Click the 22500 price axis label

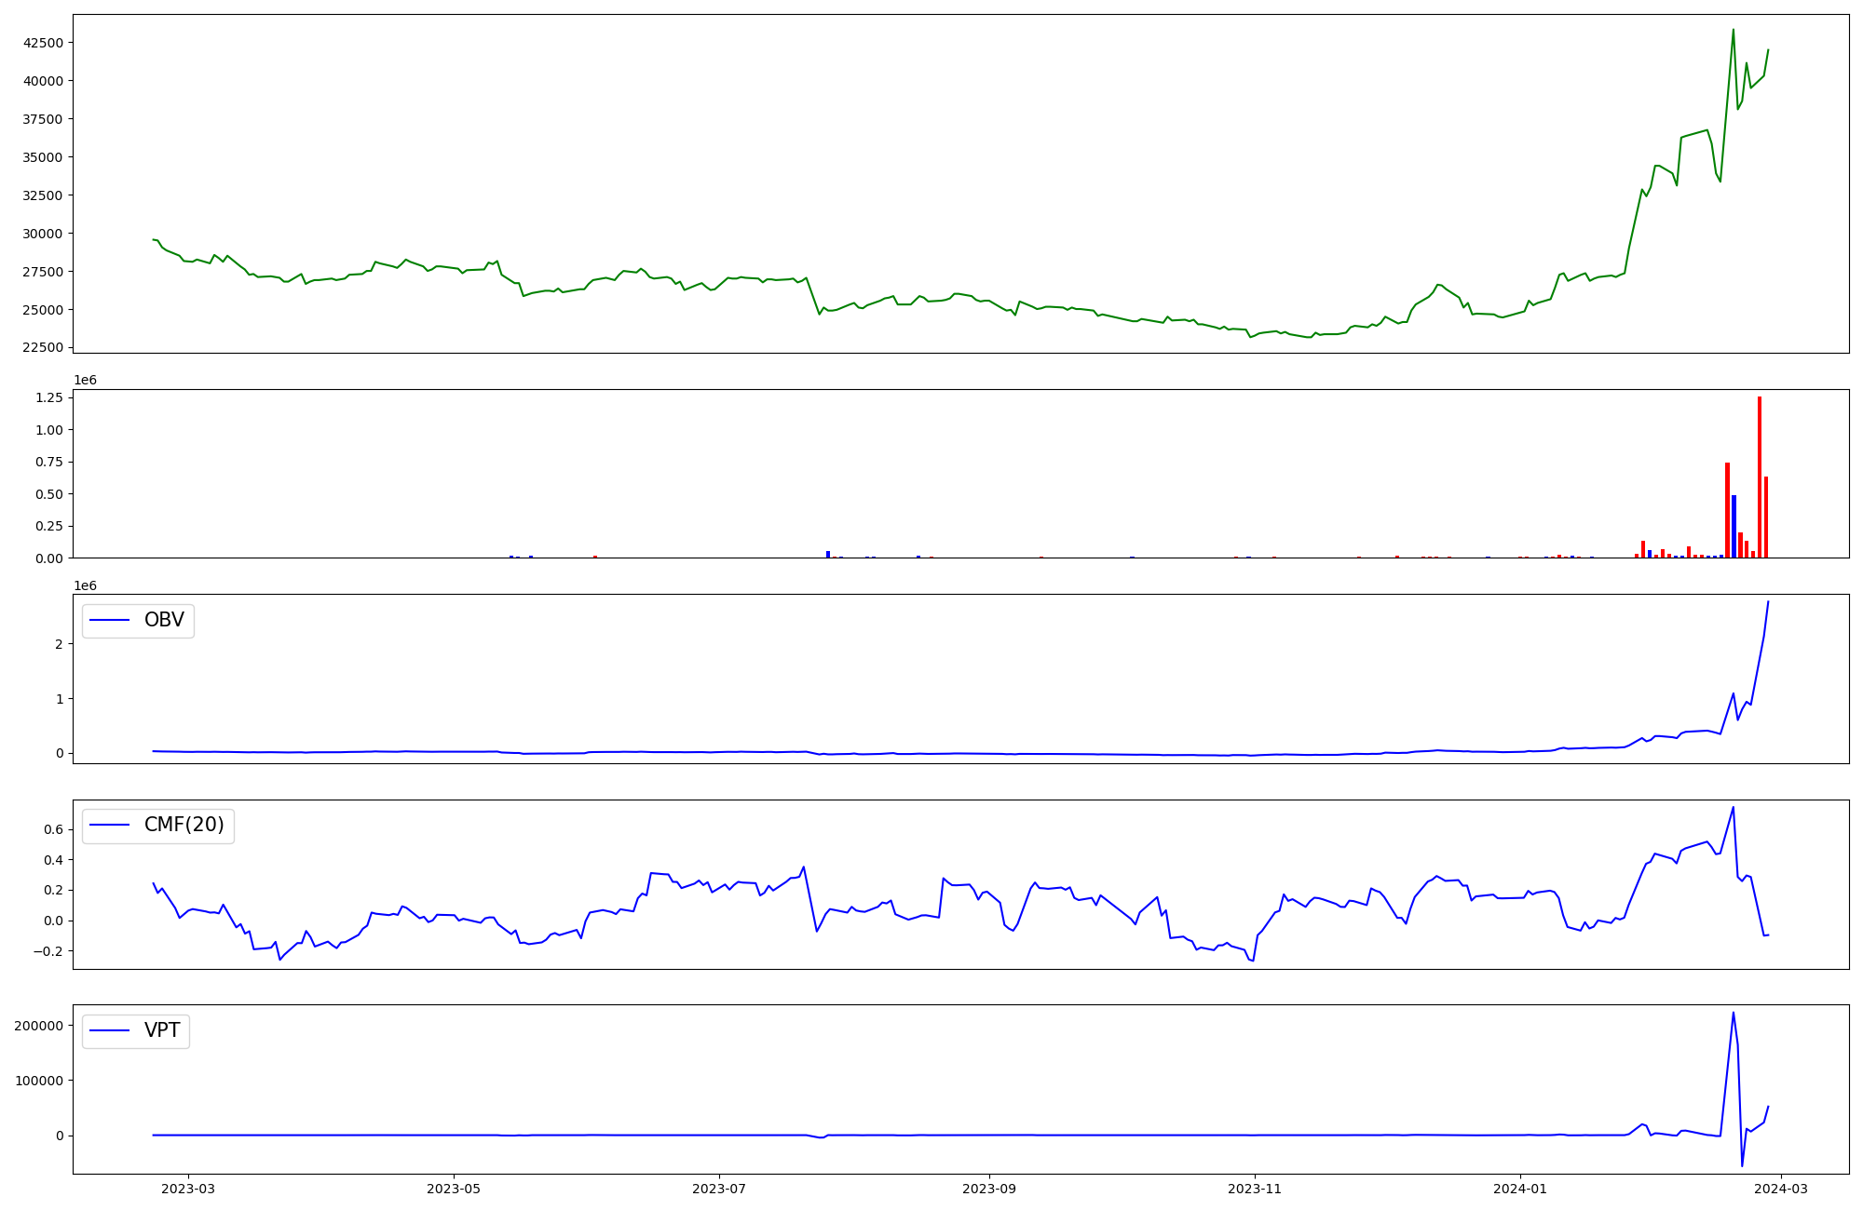click(43, 348)
